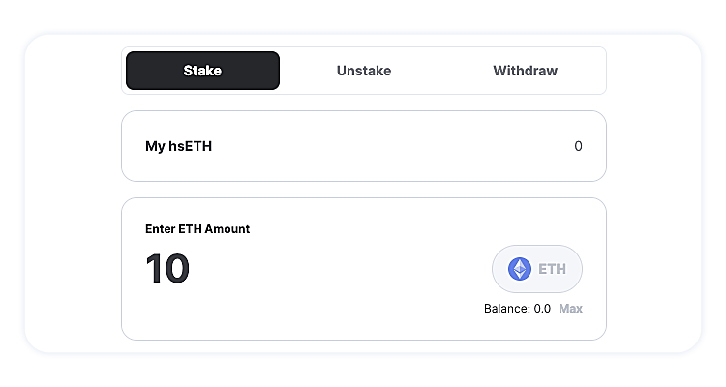Click the ETH amount input showing 10
The image size is (726, 387).
pyautogui.click(x=168, y=269)
